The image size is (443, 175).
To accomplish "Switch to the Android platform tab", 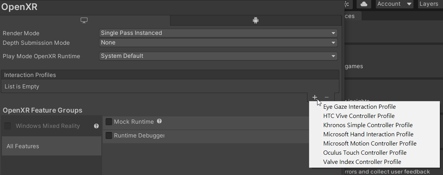I will click(x=256, y=20).
